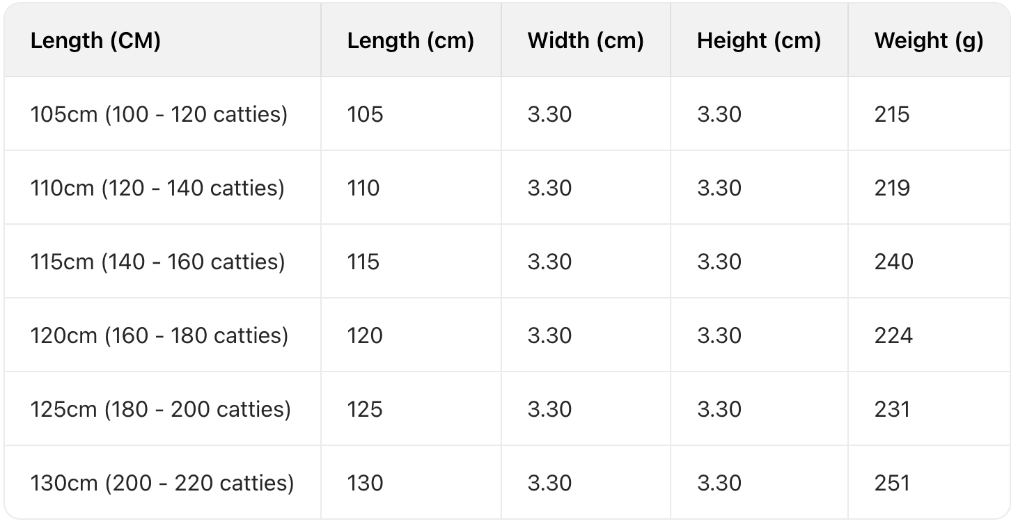Click the weight value 219 cell
The image size is (1018, 526).
[x=892, y=188]
